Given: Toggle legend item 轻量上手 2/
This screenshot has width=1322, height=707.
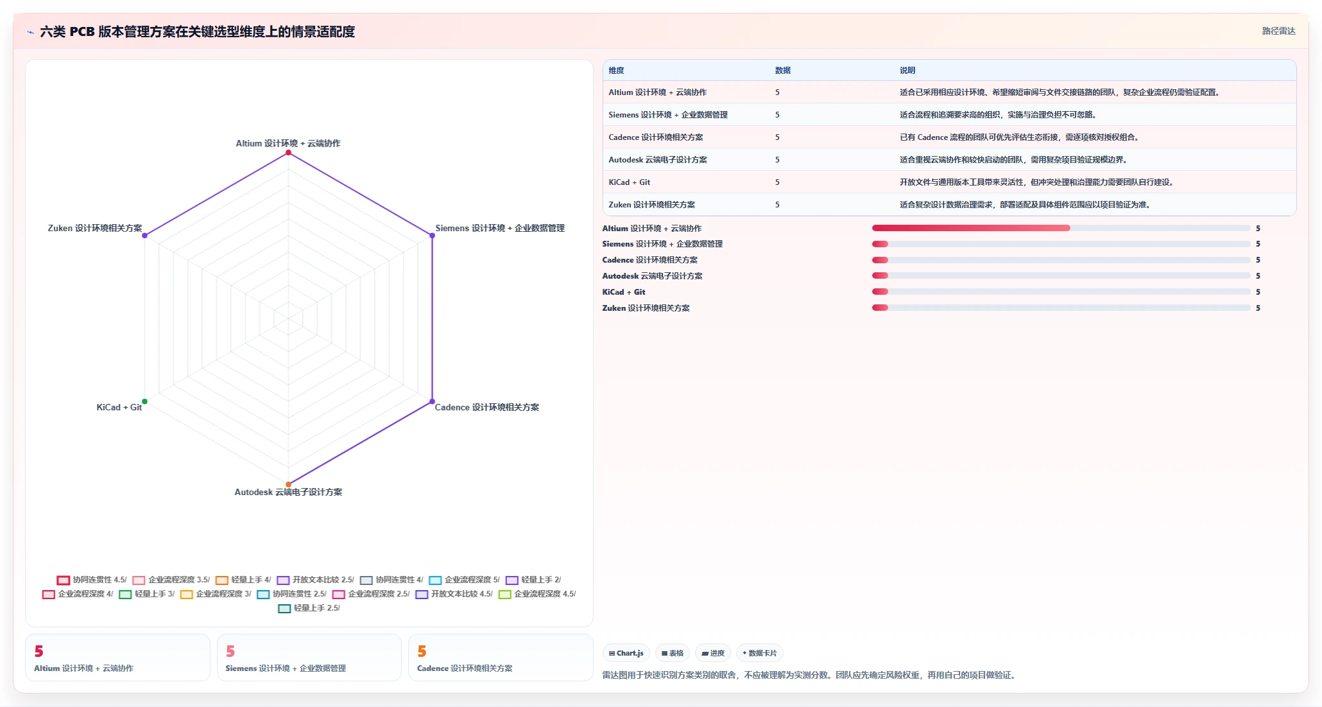Looking at the screenshot, I should click(x=533, y=580).
